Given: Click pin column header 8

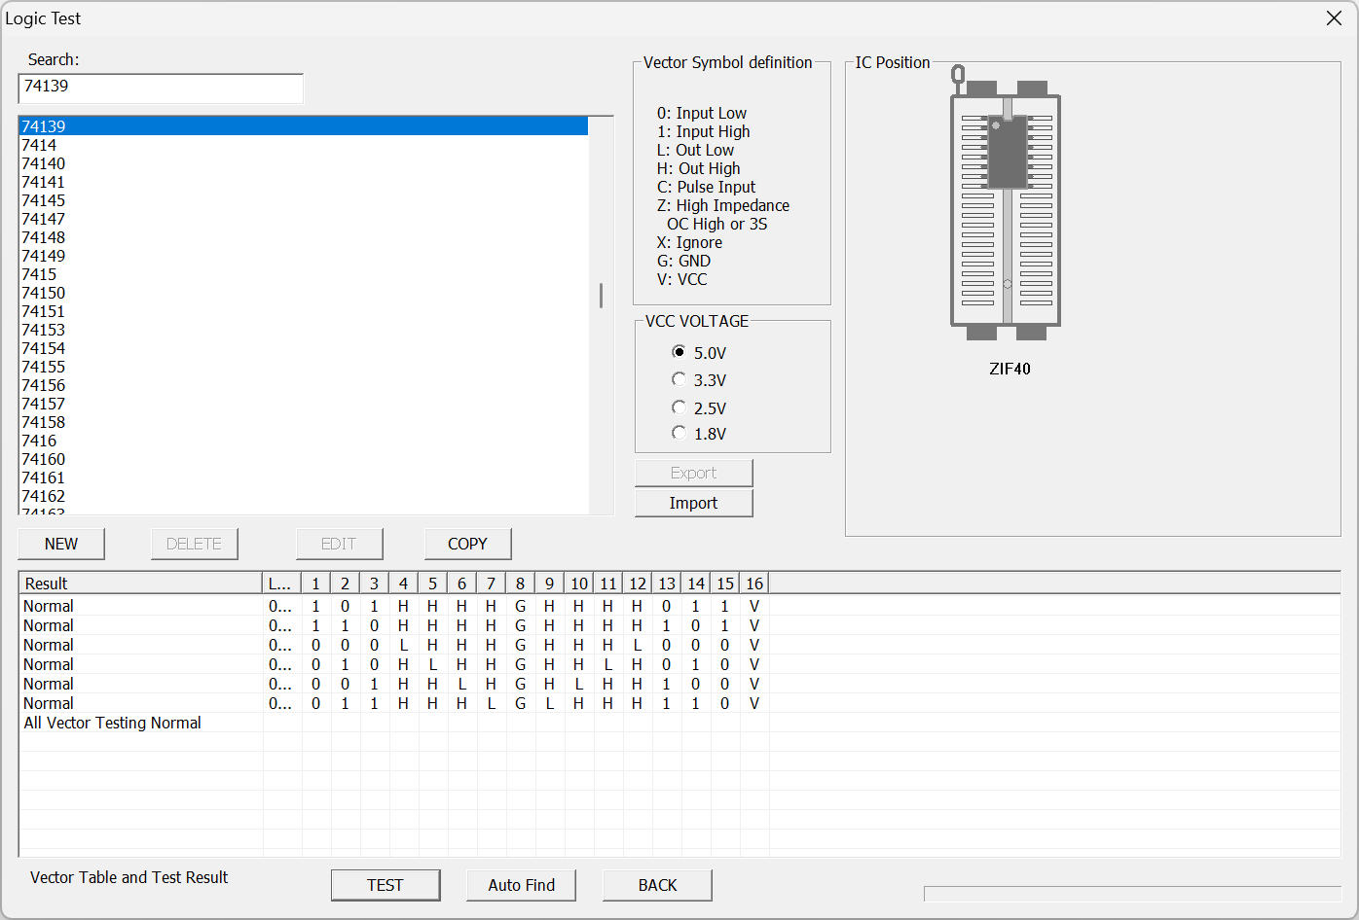Looking at the screenshot, I should point(521,584).
